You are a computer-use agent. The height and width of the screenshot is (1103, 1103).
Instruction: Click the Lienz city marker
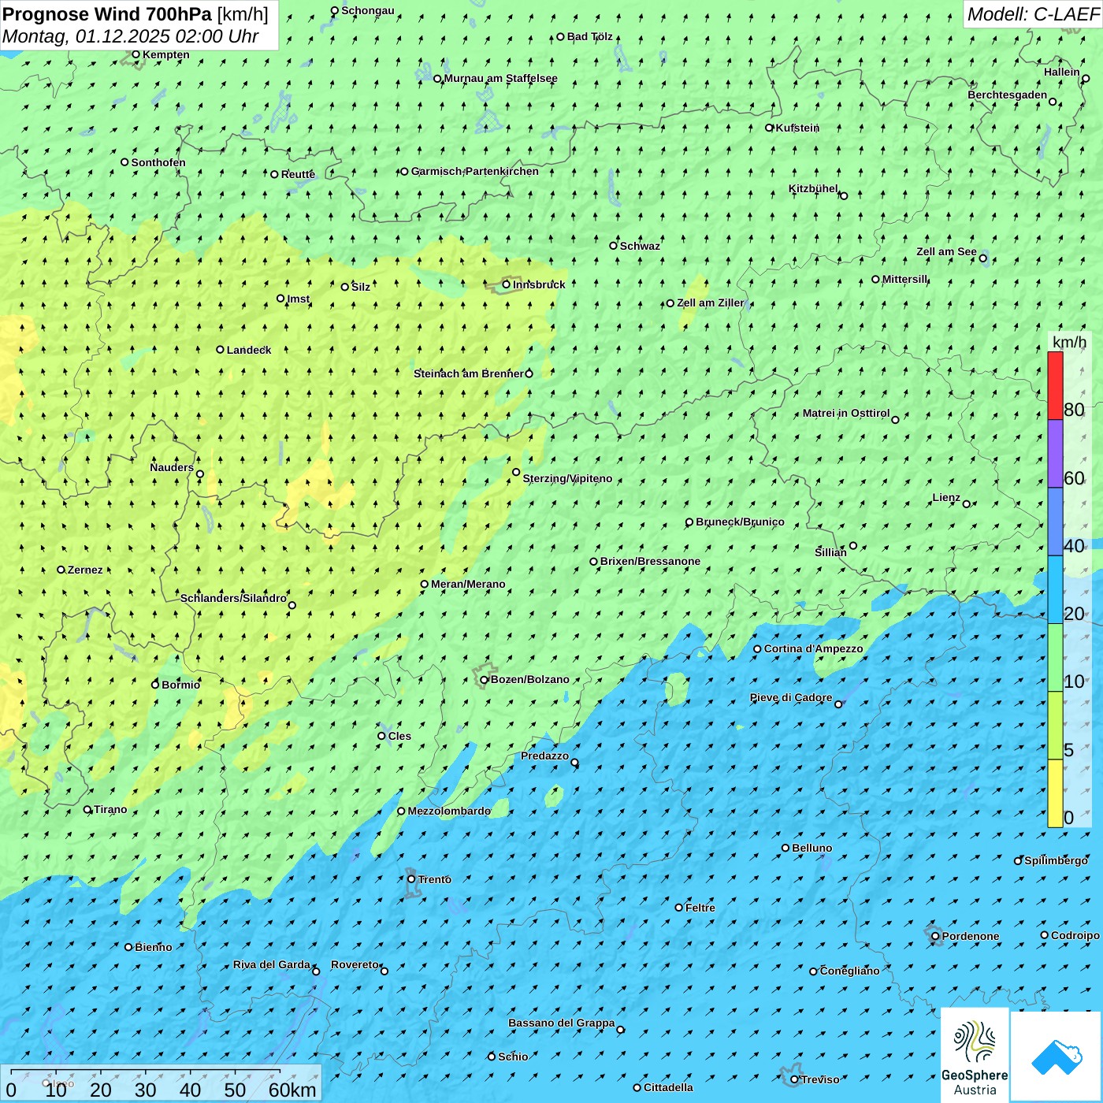(967, 504)
